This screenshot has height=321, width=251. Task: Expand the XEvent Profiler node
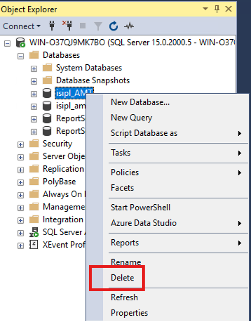21,246
